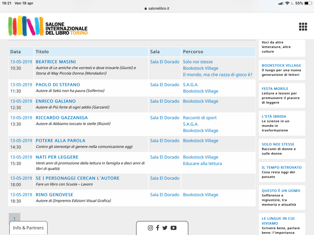314x235 pixels.
Task: Open the Twitter social icon
Action: click(165, 228)
